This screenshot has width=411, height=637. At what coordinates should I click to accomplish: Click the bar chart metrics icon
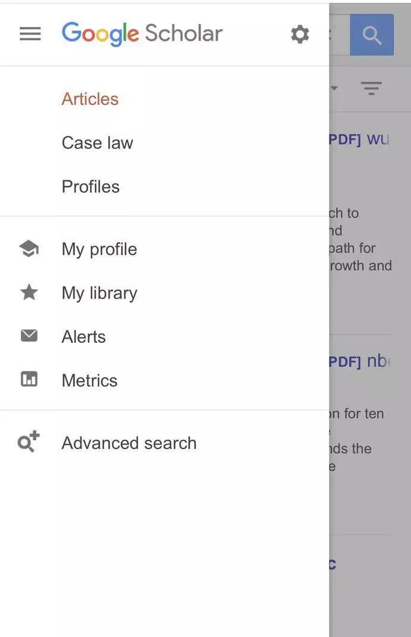[x=29, y=380]
